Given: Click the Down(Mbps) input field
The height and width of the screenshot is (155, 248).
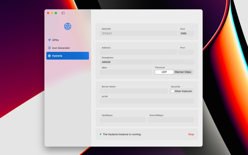Looking at the screenshot, I should (171, 120).
